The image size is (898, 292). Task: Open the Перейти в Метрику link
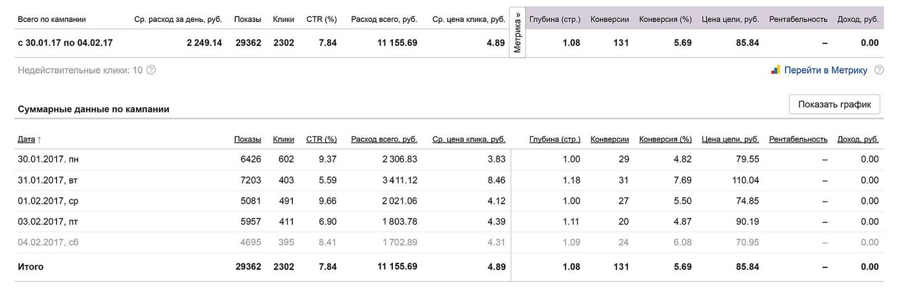tap(826, 70)
